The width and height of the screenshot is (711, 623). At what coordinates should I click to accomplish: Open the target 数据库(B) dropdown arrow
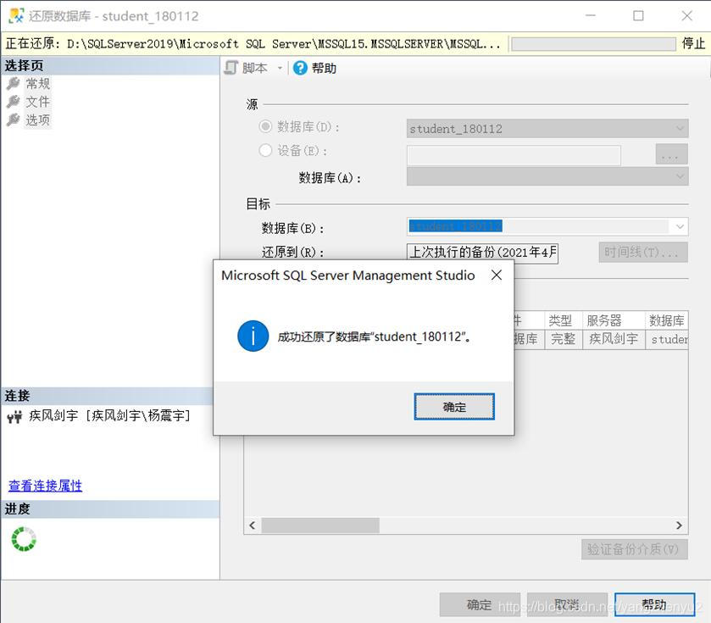(x=680, y=226)
